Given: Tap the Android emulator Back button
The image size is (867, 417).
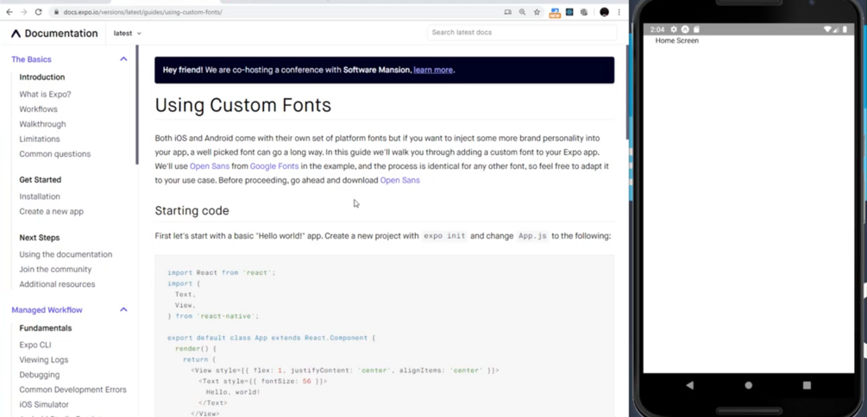Looking at the screenshot, I should (689, 385).
